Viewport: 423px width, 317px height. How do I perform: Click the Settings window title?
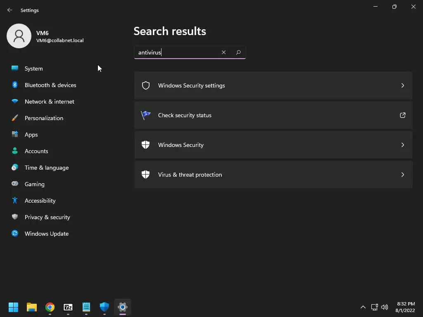tap(30, 10)
